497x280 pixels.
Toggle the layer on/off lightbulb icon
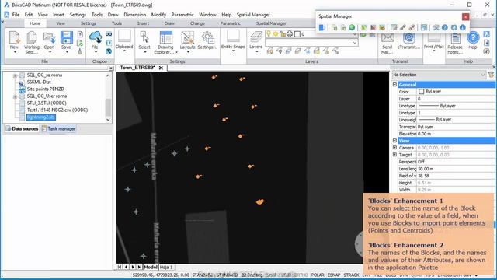pos(269,33)
